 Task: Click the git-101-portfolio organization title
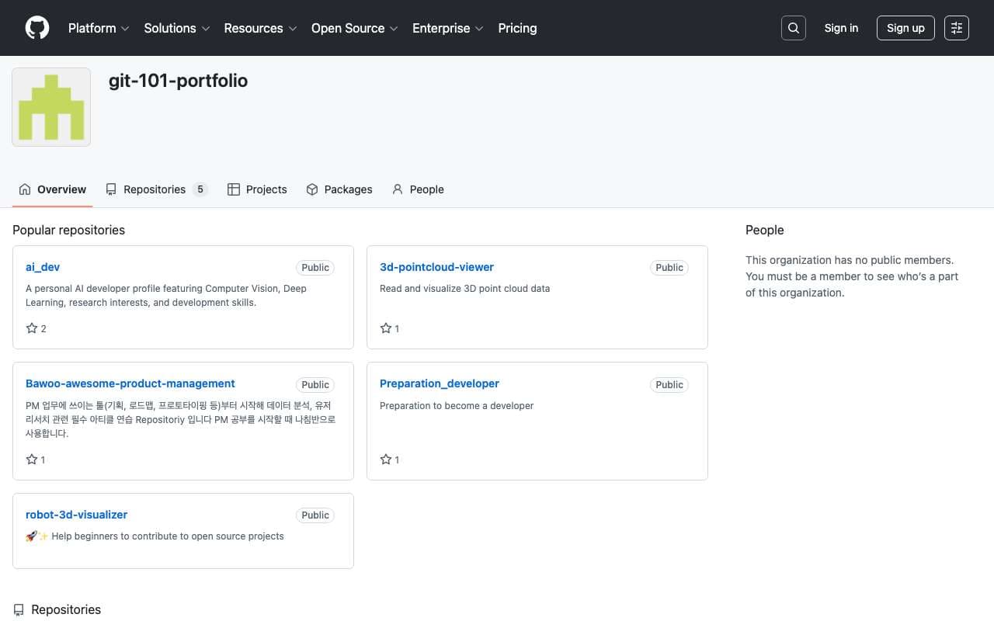click(178, 81)
